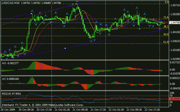Click the RSI scale value 100
The height and width of the screenshot is (112, 180).
172,93
